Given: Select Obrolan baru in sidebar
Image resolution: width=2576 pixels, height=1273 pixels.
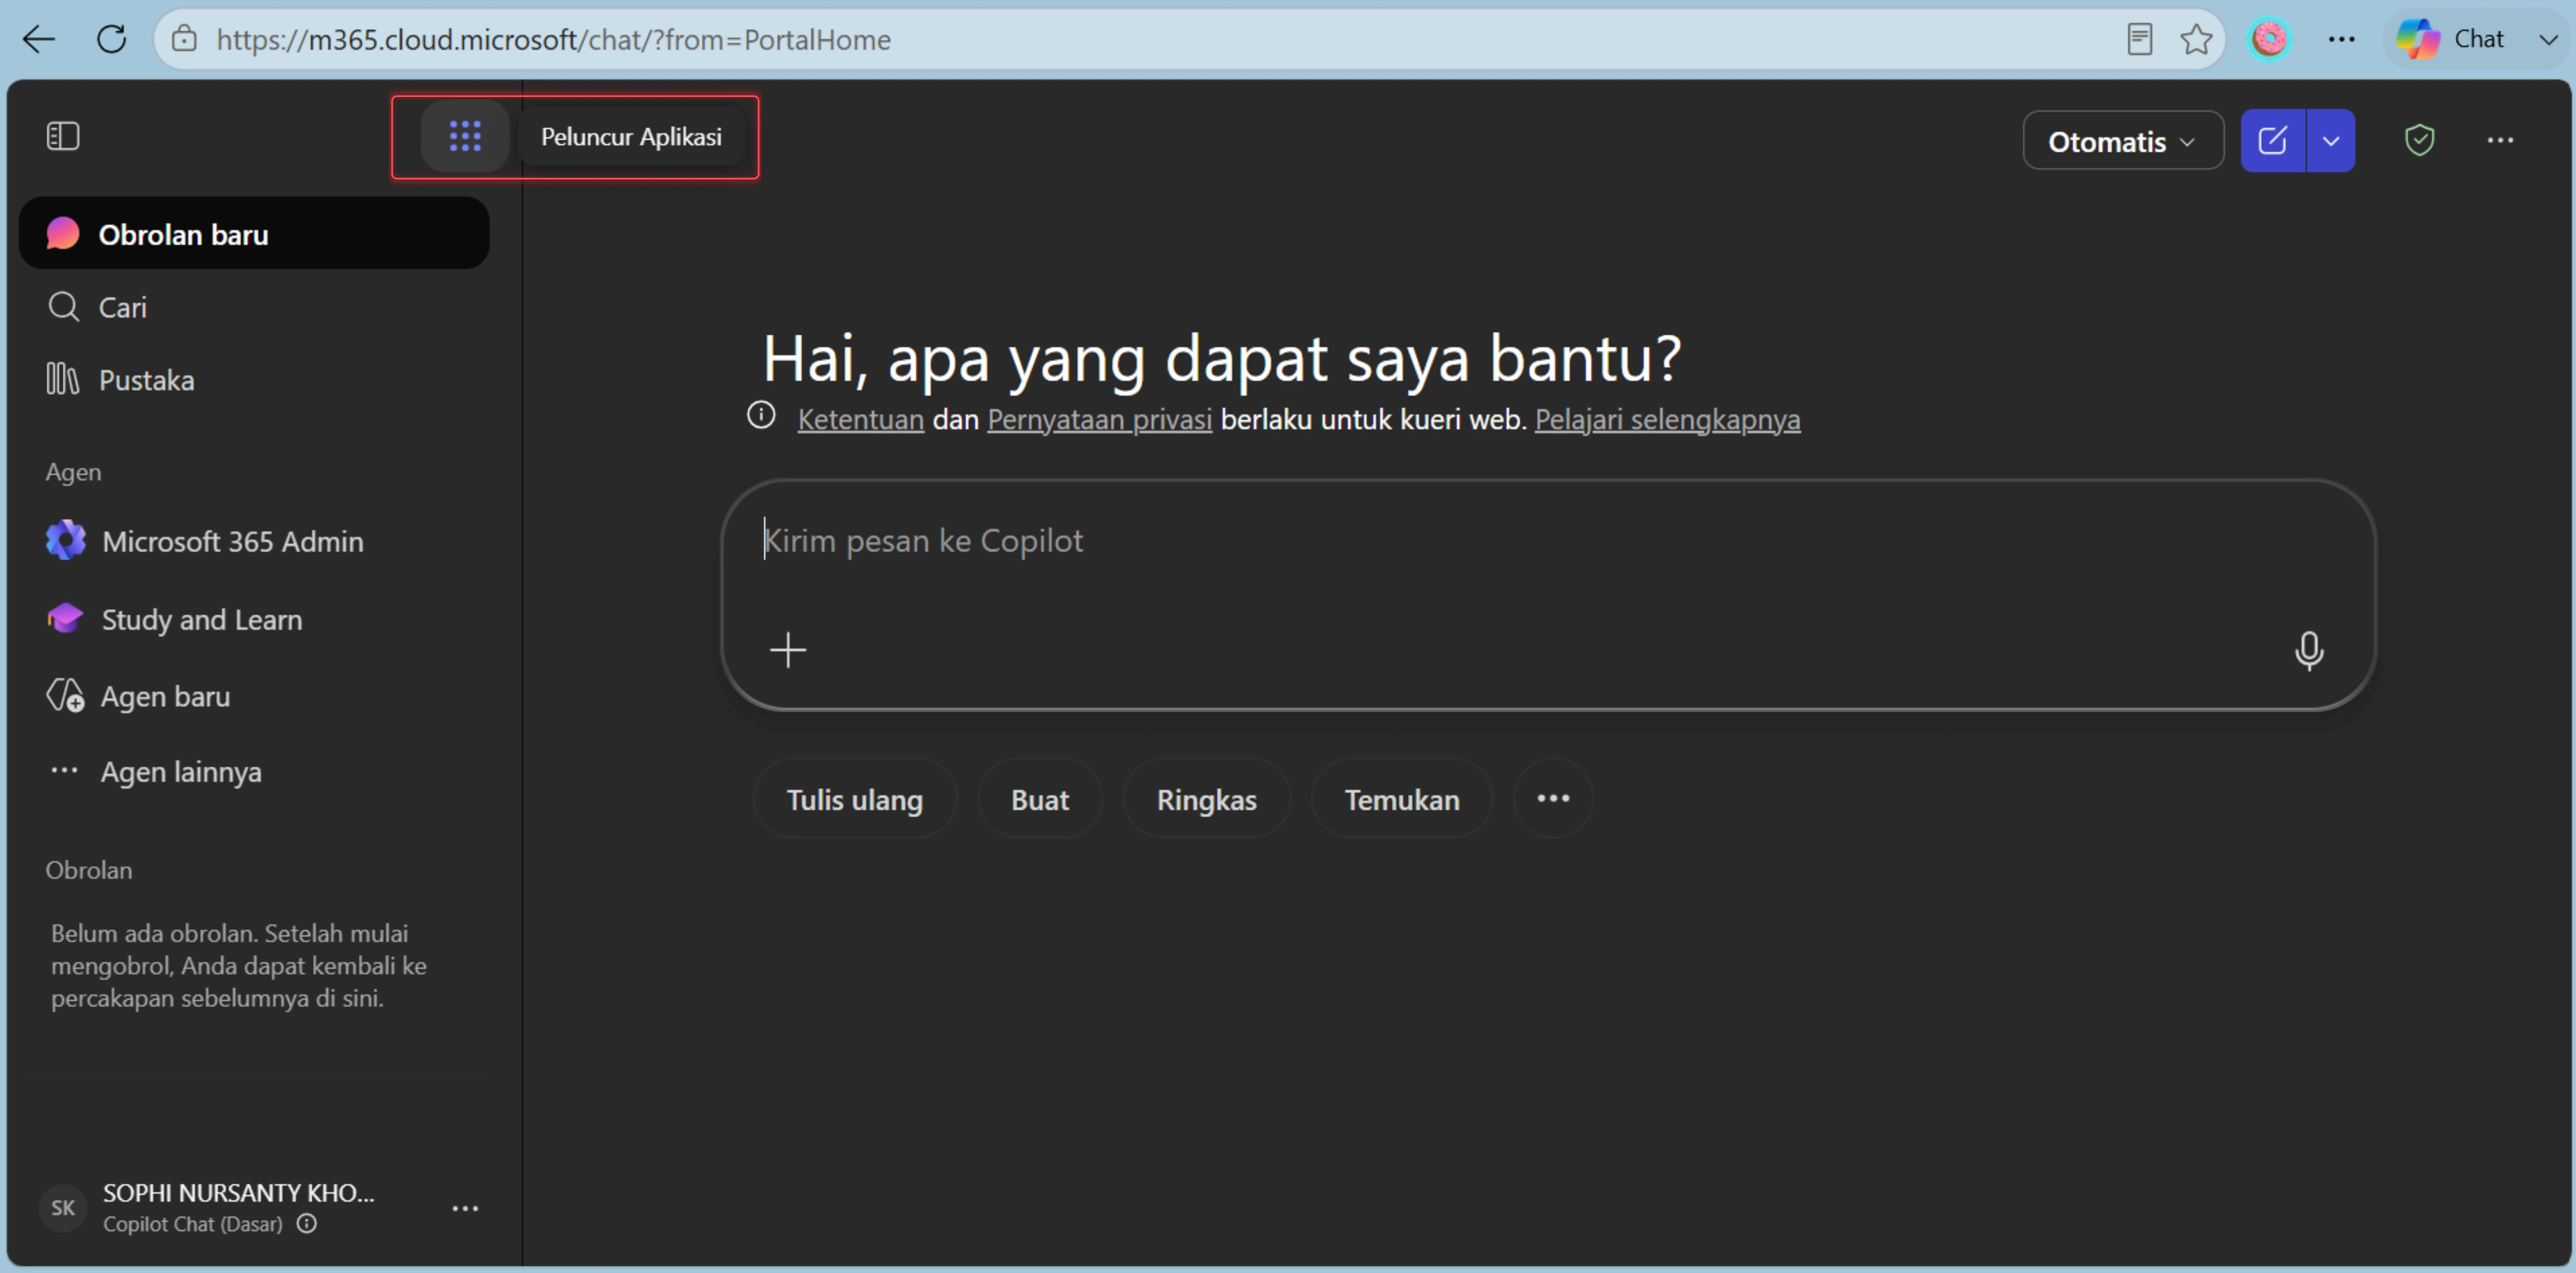Looking at the screenshot, I should point(254,234).
